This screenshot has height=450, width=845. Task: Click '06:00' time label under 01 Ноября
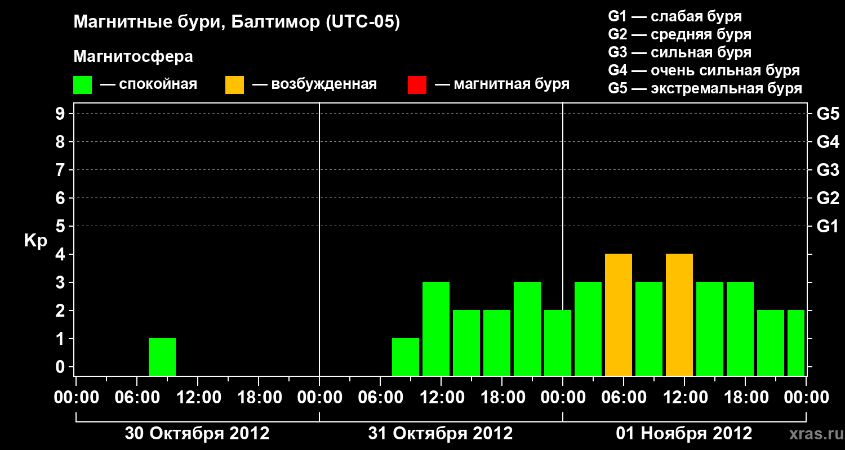pyautogui.click(x=623, y=398)
